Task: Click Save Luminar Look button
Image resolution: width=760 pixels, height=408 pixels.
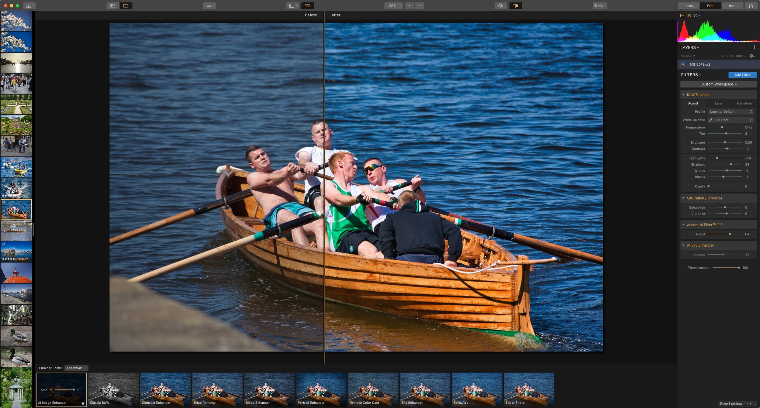Action: 737,403
